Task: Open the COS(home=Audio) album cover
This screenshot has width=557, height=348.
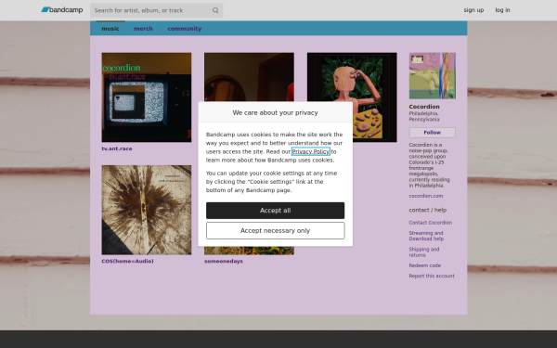Action: 147,210
